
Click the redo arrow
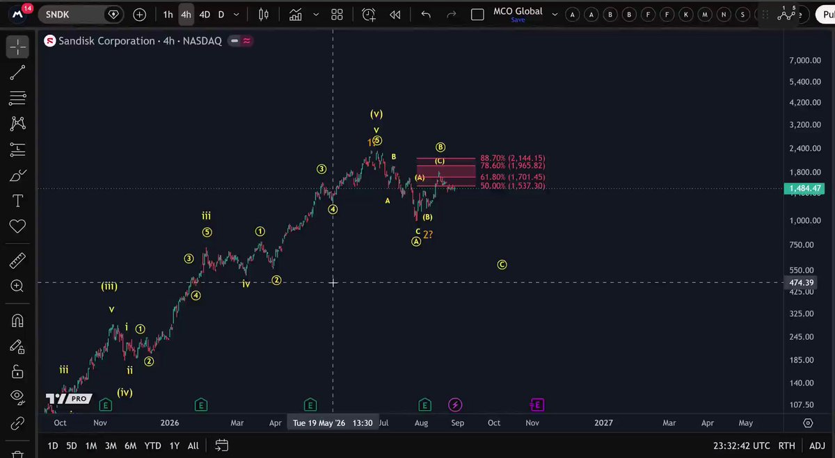[x=451, y=15]
